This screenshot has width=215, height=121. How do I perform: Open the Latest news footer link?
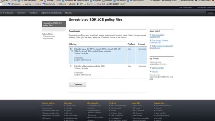pyautogui.click(x=137, y=106)
